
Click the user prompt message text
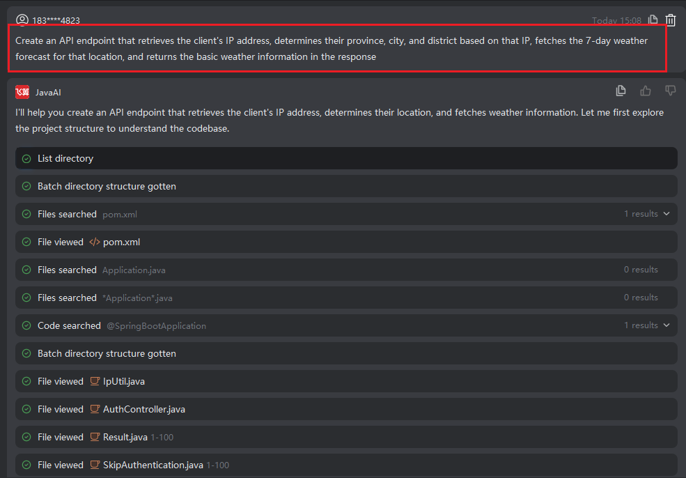point(332,49)
